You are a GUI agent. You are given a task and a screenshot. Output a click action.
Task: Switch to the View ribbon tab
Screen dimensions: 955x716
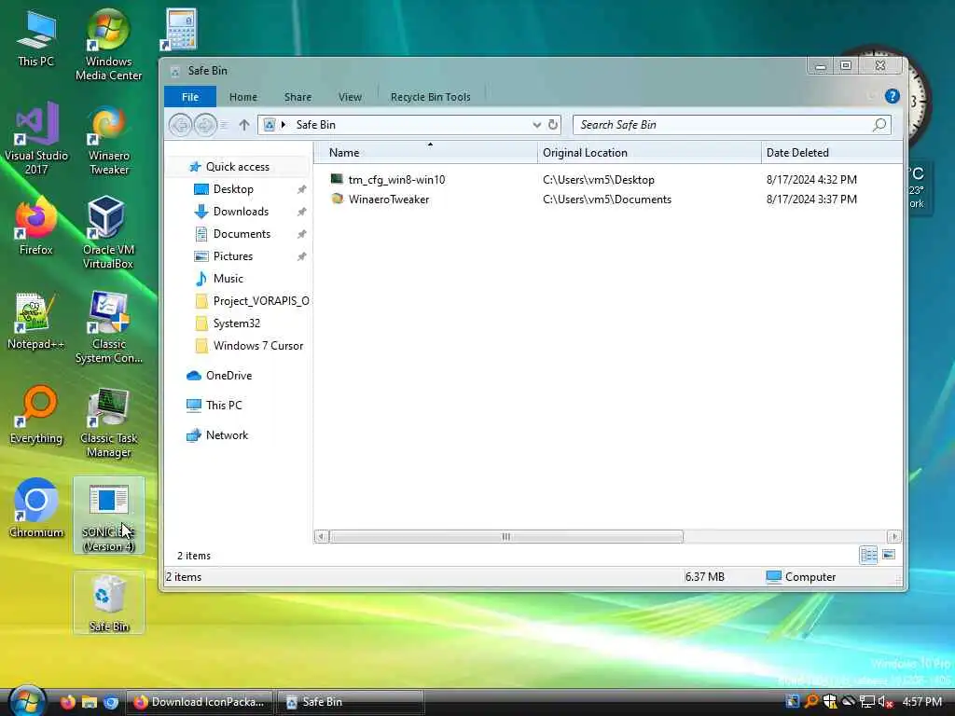coord(351,97)
